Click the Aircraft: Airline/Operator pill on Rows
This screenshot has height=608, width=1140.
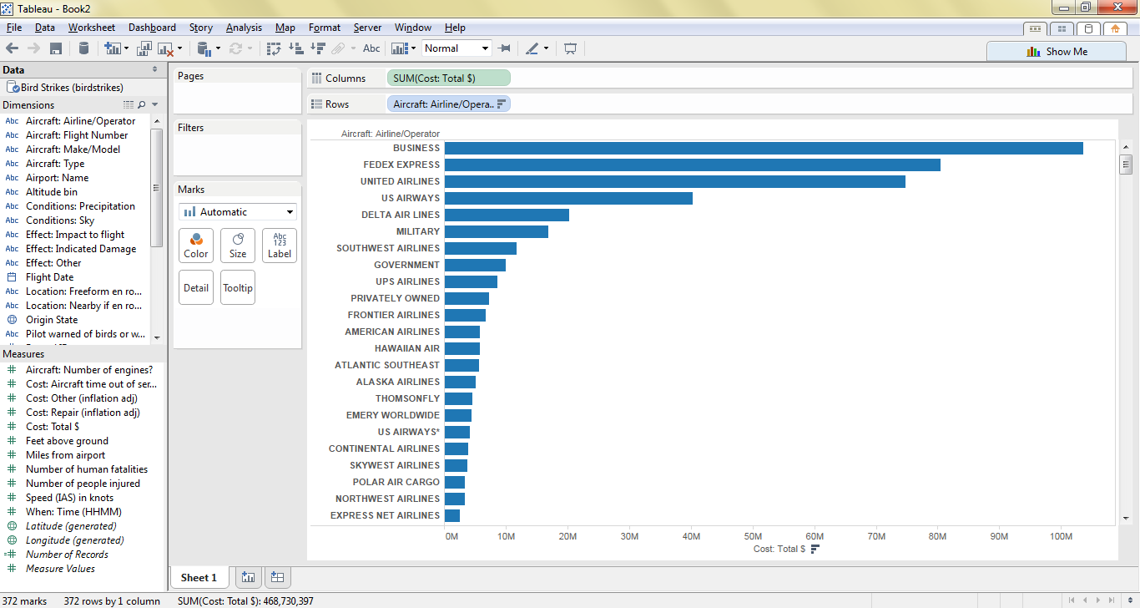tap(449, 104)
